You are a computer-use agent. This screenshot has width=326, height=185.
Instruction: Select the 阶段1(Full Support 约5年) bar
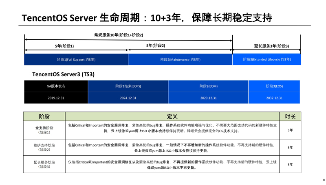click(76, 60)
